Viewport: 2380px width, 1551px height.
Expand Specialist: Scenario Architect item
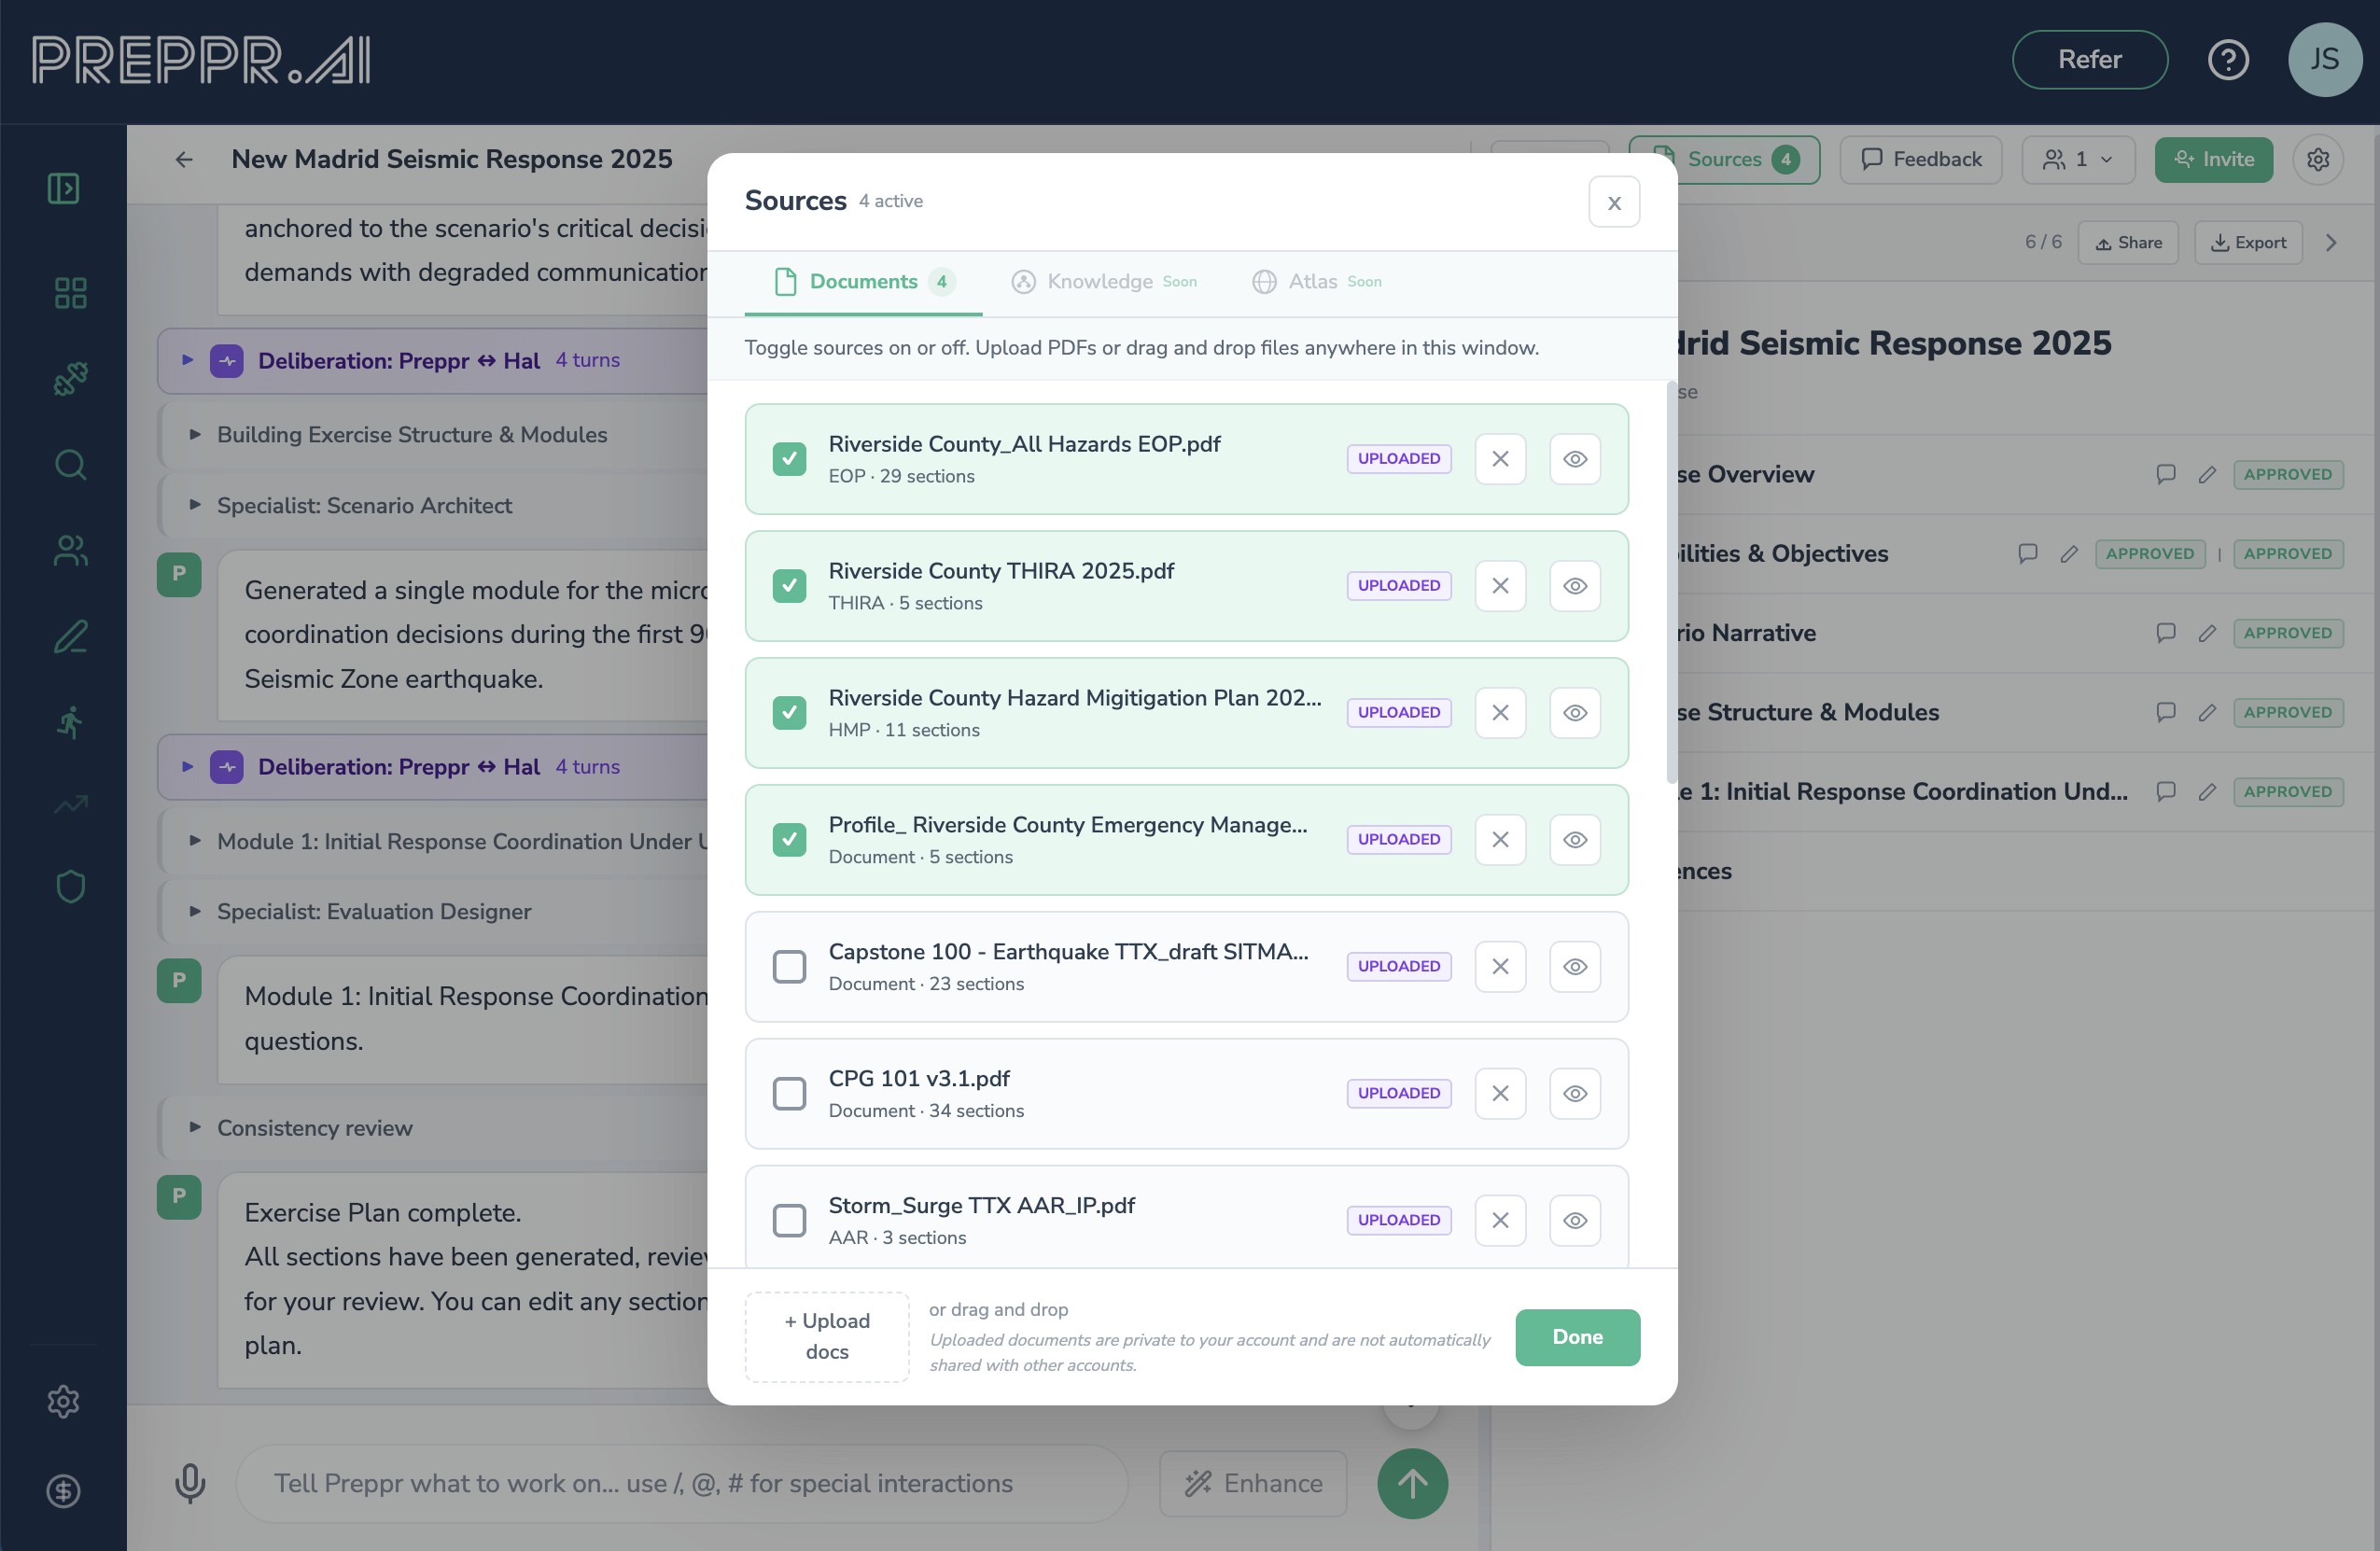tap(364, 506)
